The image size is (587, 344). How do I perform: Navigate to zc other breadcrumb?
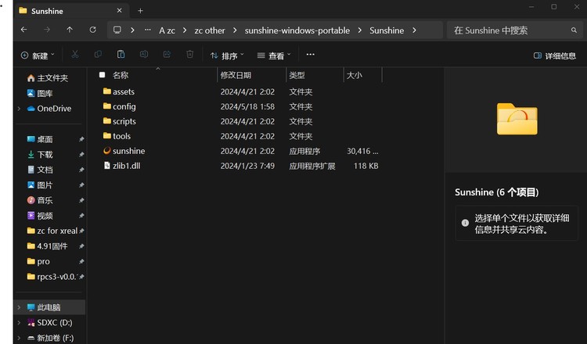pyautogui.click(x=210, y=30)
